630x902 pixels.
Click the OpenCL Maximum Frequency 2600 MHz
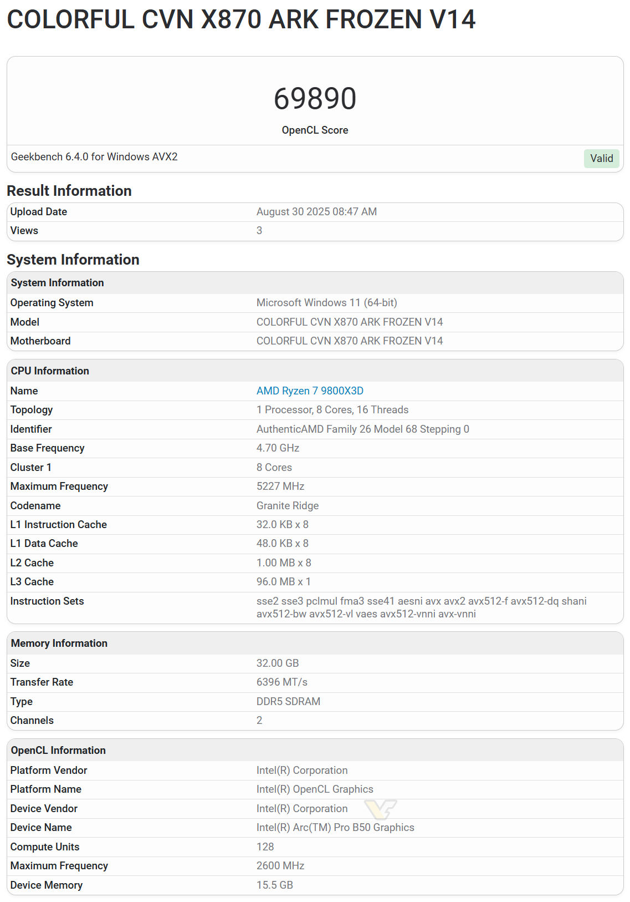pyautogui.click(x=280, y=866)
